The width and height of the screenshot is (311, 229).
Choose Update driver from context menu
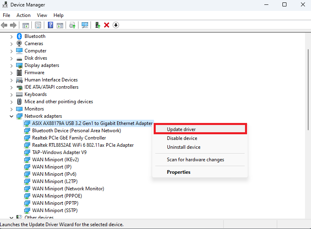pos(200,129)
